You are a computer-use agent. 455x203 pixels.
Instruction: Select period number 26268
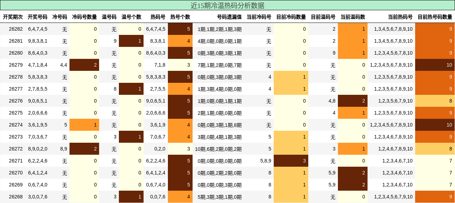[16, 197]
